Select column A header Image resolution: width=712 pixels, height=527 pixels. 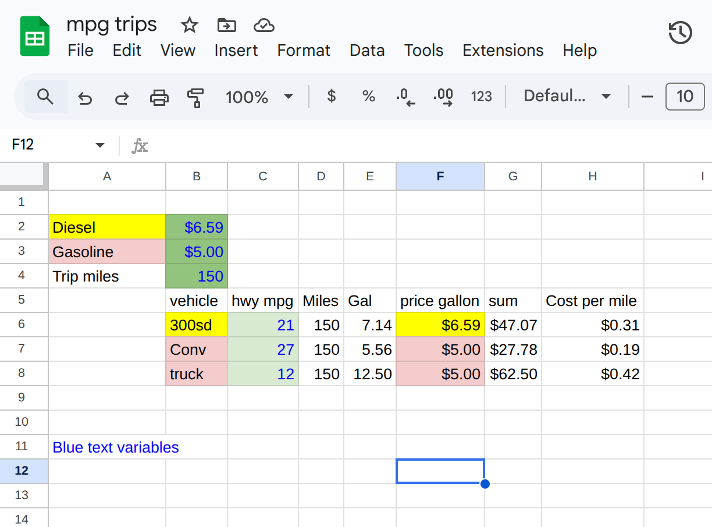[x=107, y=176]
